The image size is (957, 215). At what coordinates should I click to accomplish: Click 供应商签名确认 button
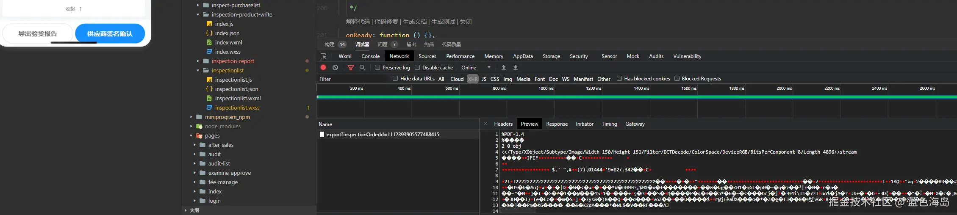[x=110, y=33]
